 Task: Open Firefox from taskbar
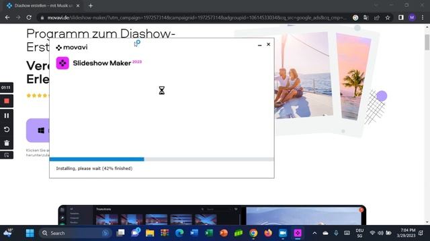point(268,233)
